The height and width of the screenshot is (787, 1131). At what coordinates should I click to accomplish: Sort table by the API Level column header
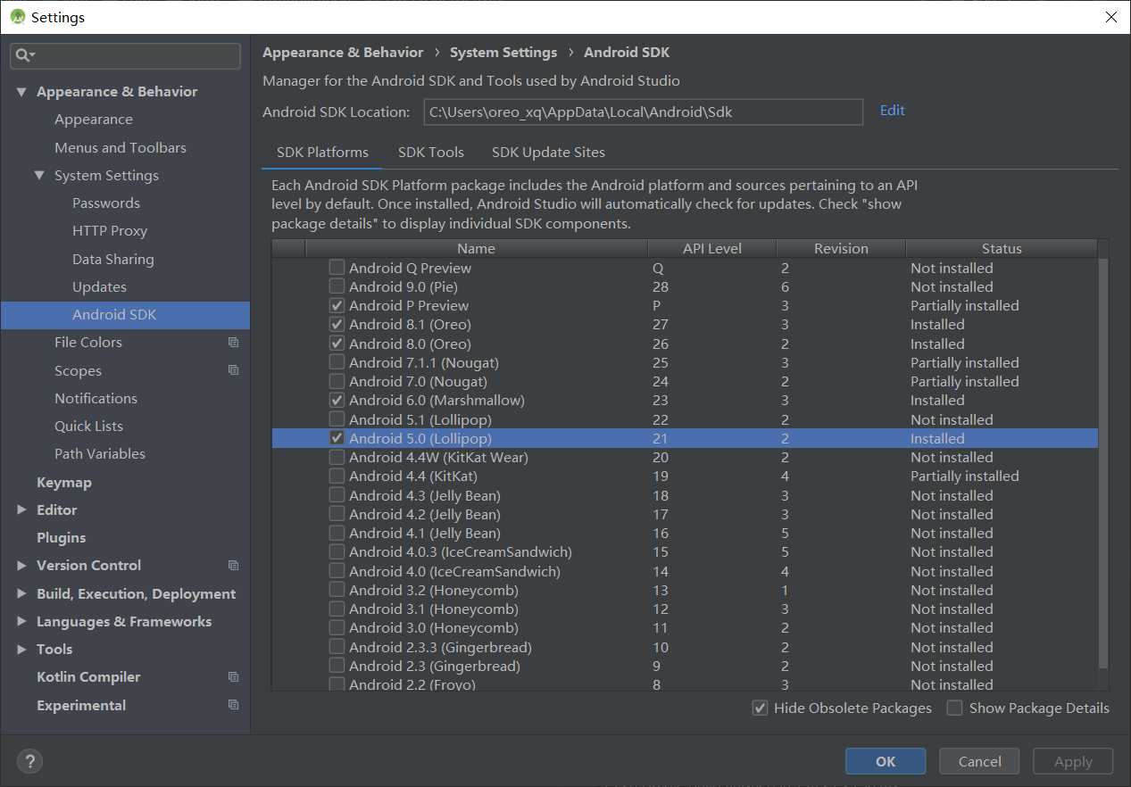pyautogui.click(x=712, y=249)
